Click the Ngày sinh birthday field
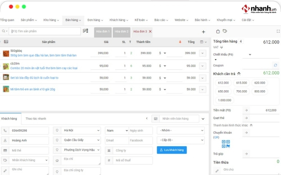The width and height of the screenshot is (281, 175). pyautogui.click(x=141, y=131)
